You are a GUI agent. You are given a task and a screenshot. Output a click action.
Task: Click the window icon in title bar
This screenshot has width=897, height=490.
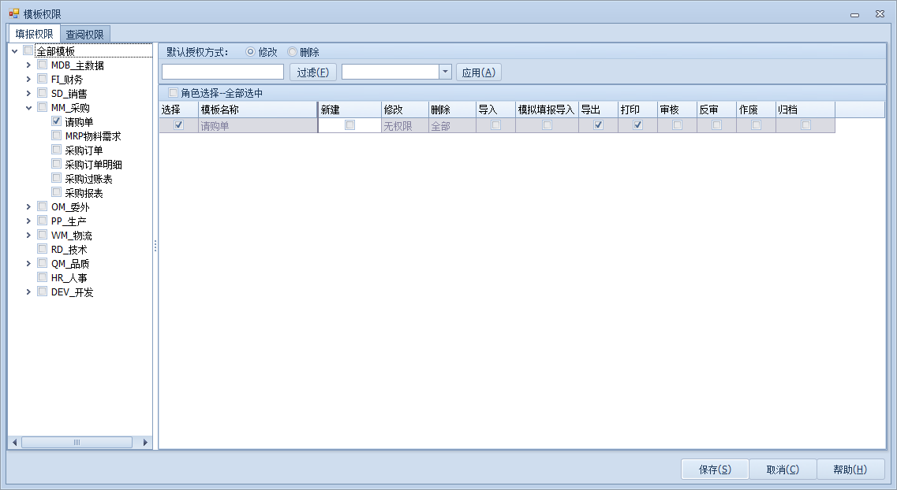pos(14,14)
